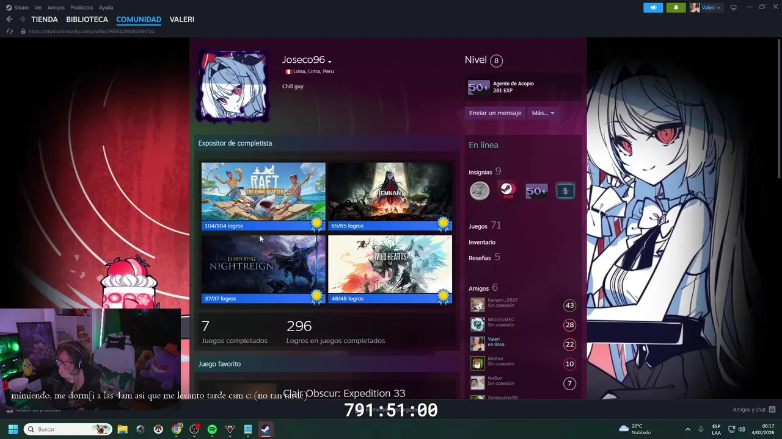
Task: Click the level 8 badge circle
Action: coord(496,60)
